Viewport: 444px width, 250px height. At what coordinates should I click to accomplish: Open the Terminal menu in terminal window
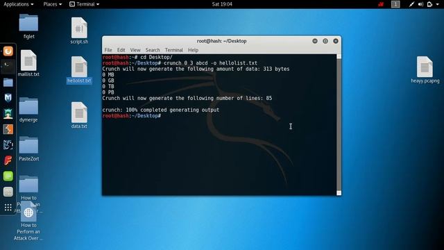[x=174, y=50]
